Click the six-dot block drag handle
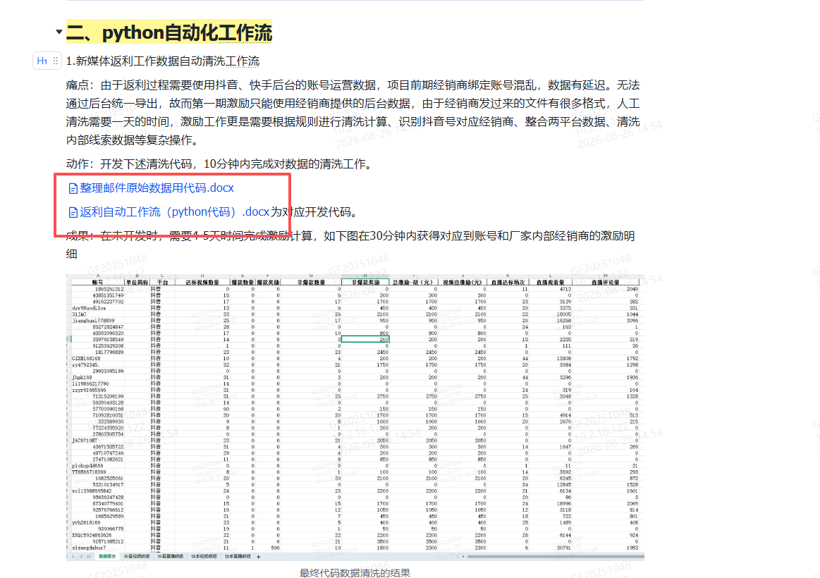The height and width of the screenshot is (578, 820). point(56,61)
